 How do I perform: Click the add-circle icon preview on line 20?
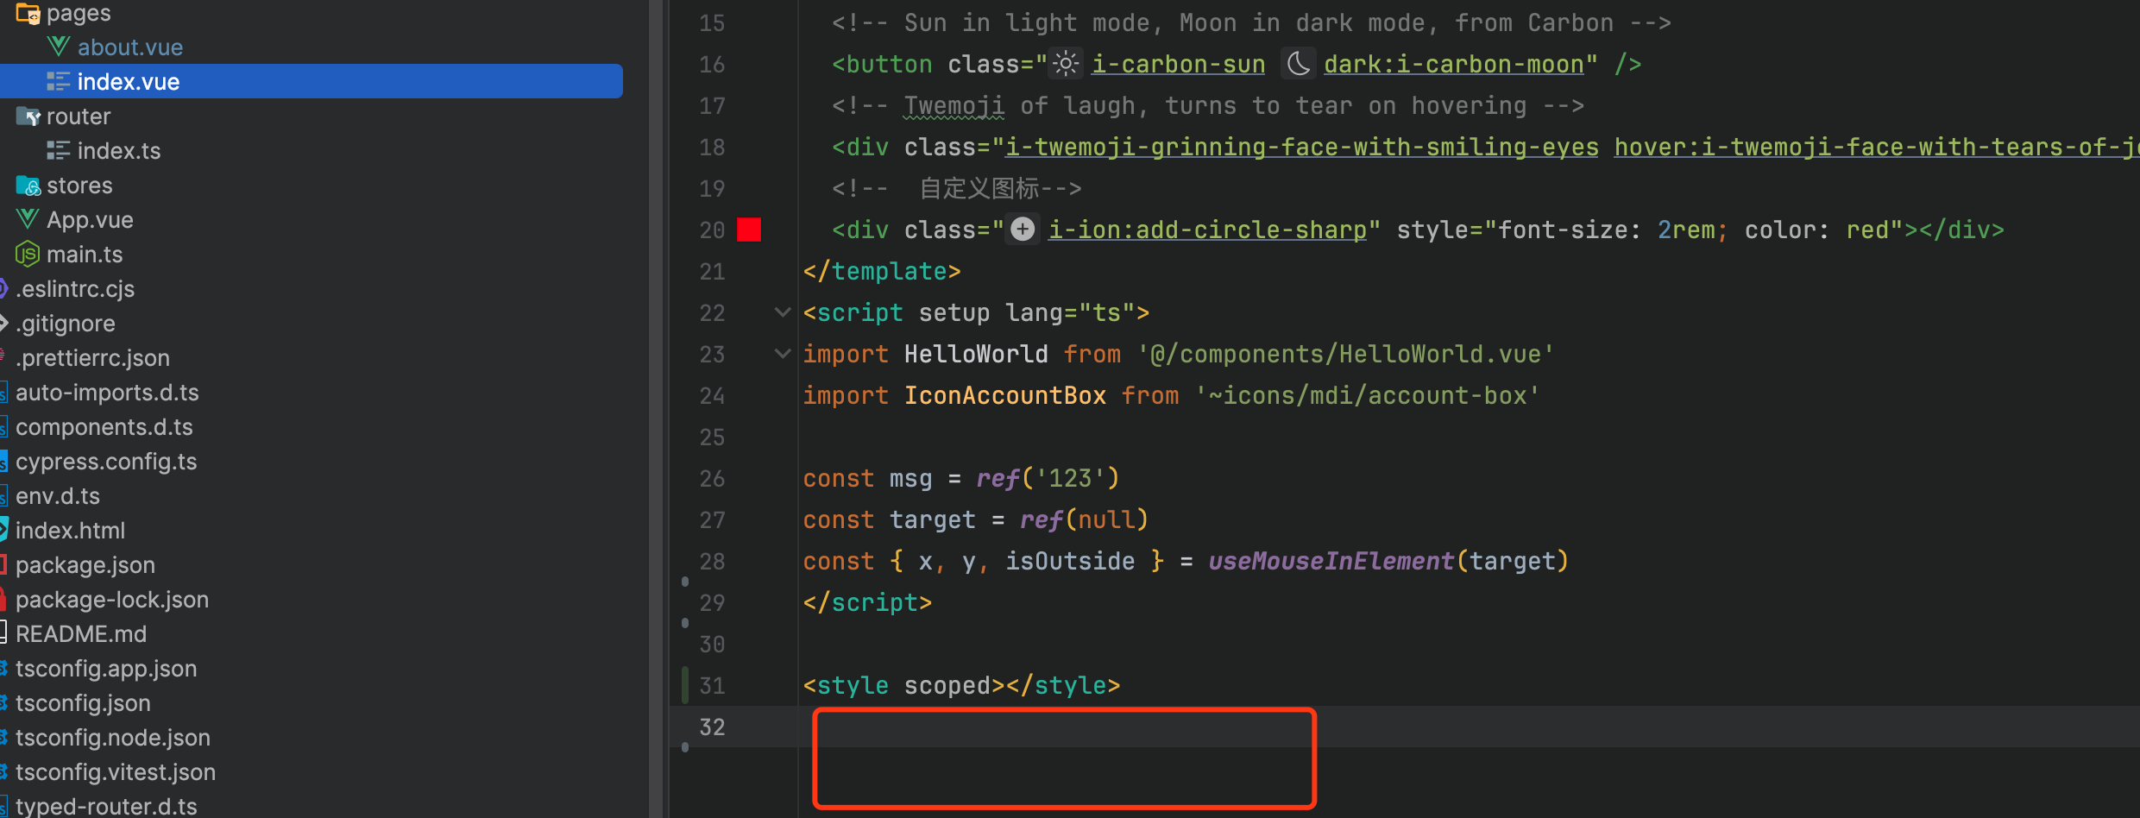1023,230
